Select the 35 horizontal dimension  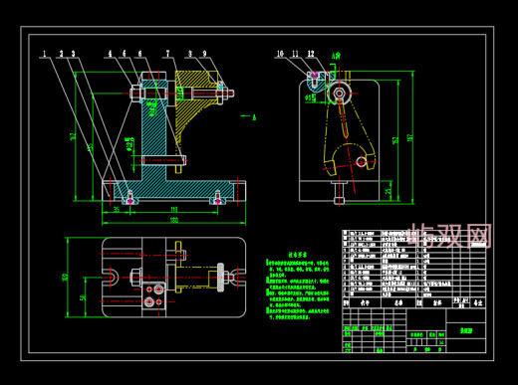(x=117, y=209)
